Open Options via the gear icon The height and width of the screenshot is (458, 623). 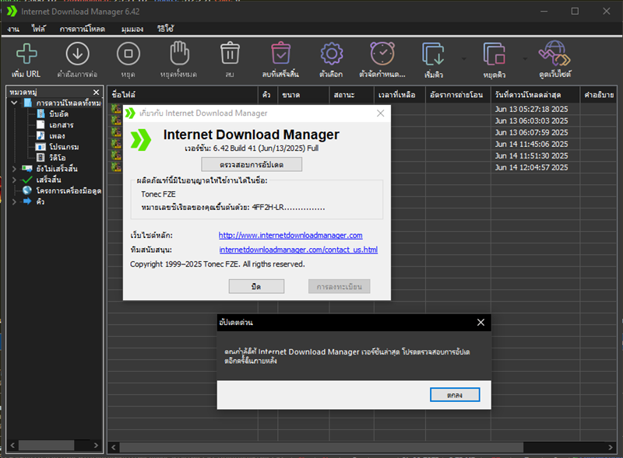pos(332,54)
